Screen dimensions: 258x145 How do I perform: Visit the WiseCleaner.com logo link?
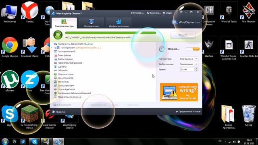coord(186,22)
